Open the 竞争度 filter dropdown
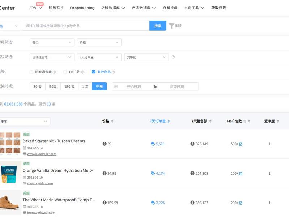Viewport: 289px width, 217px height. (x=146, y=57)
